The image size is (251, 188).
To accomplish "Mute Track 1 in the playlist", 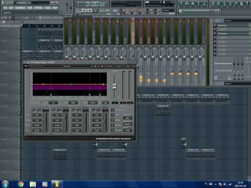I will click(x=19, y=37).
